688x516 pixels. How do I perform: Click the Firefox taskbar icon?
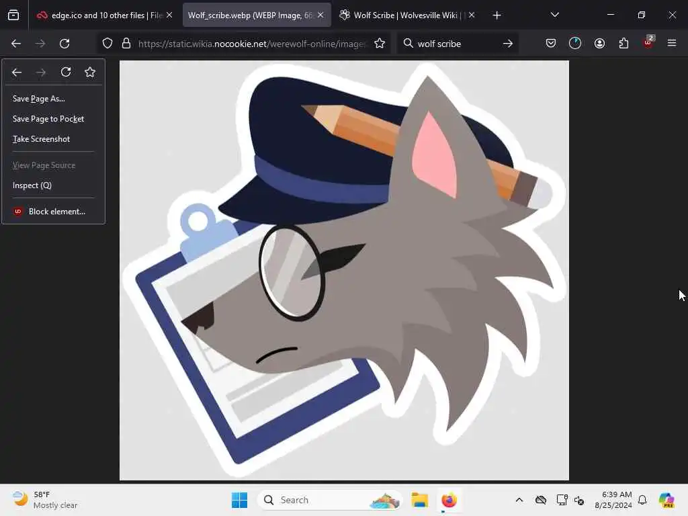coord(449,500)
